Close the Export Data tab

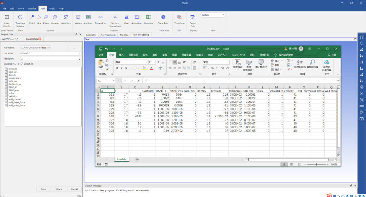point(40,39)
